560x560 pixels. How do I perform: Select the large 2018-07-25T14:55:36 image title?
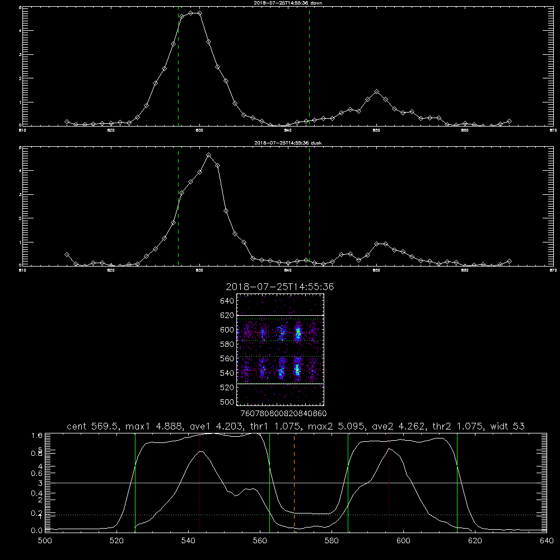pos(280,287)
